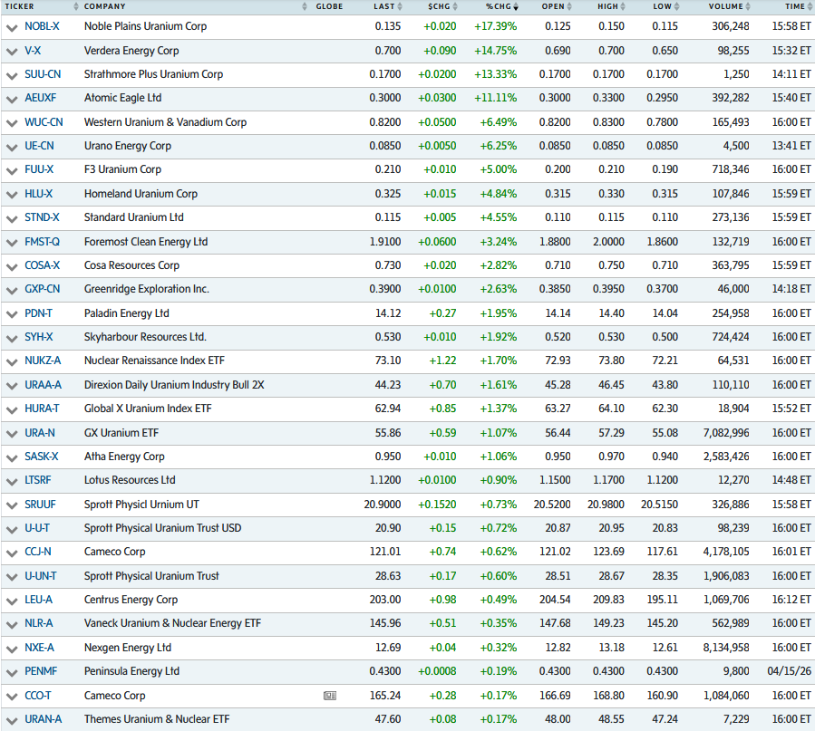The width and height of the screenshot is (815, 731).
Task: Select company name Direxion Daily Uranium Industry Bull 2X
Action: coord(174,385)
